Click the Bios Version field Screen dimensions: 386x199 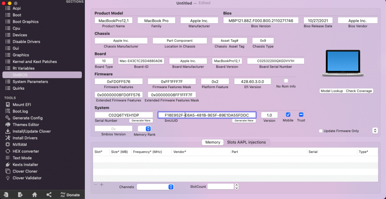261,21
